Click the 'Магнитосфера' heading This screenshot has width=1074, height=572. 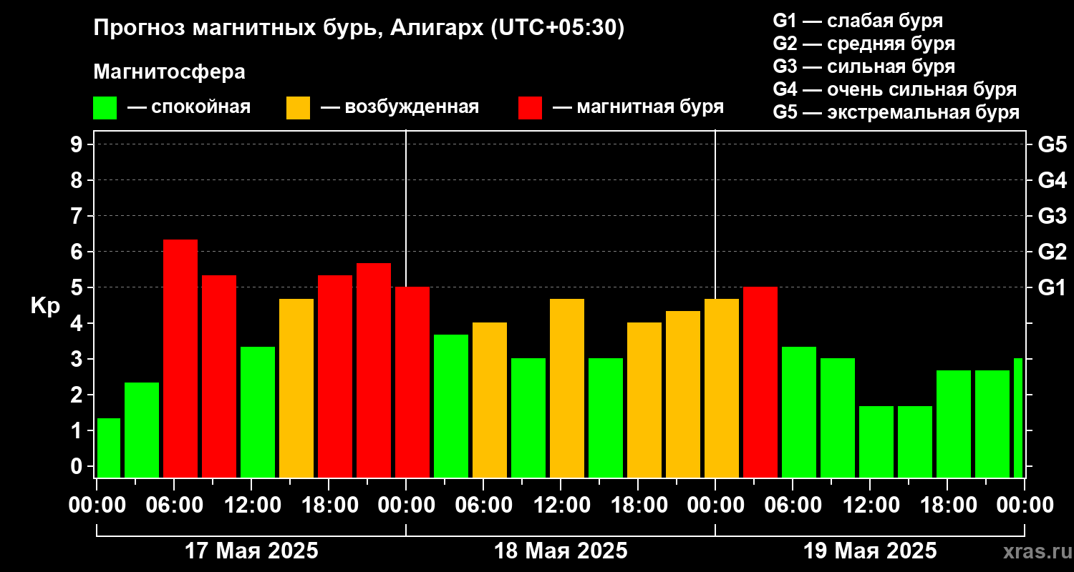coord(169,72)
